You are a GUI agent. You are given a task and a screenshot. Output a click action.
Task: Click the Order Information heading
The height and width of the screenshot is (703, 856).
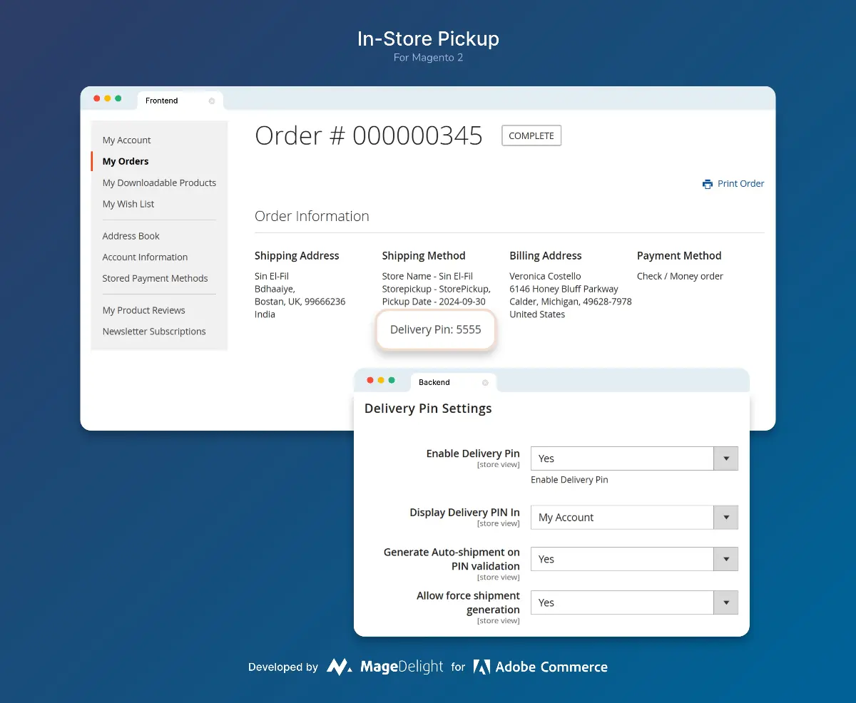[x=312, y=216]
